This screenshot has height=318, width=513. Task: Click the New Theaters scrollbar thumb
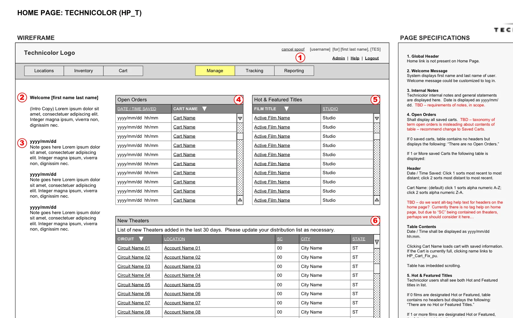pyautogui.click(x=377, y=269)
